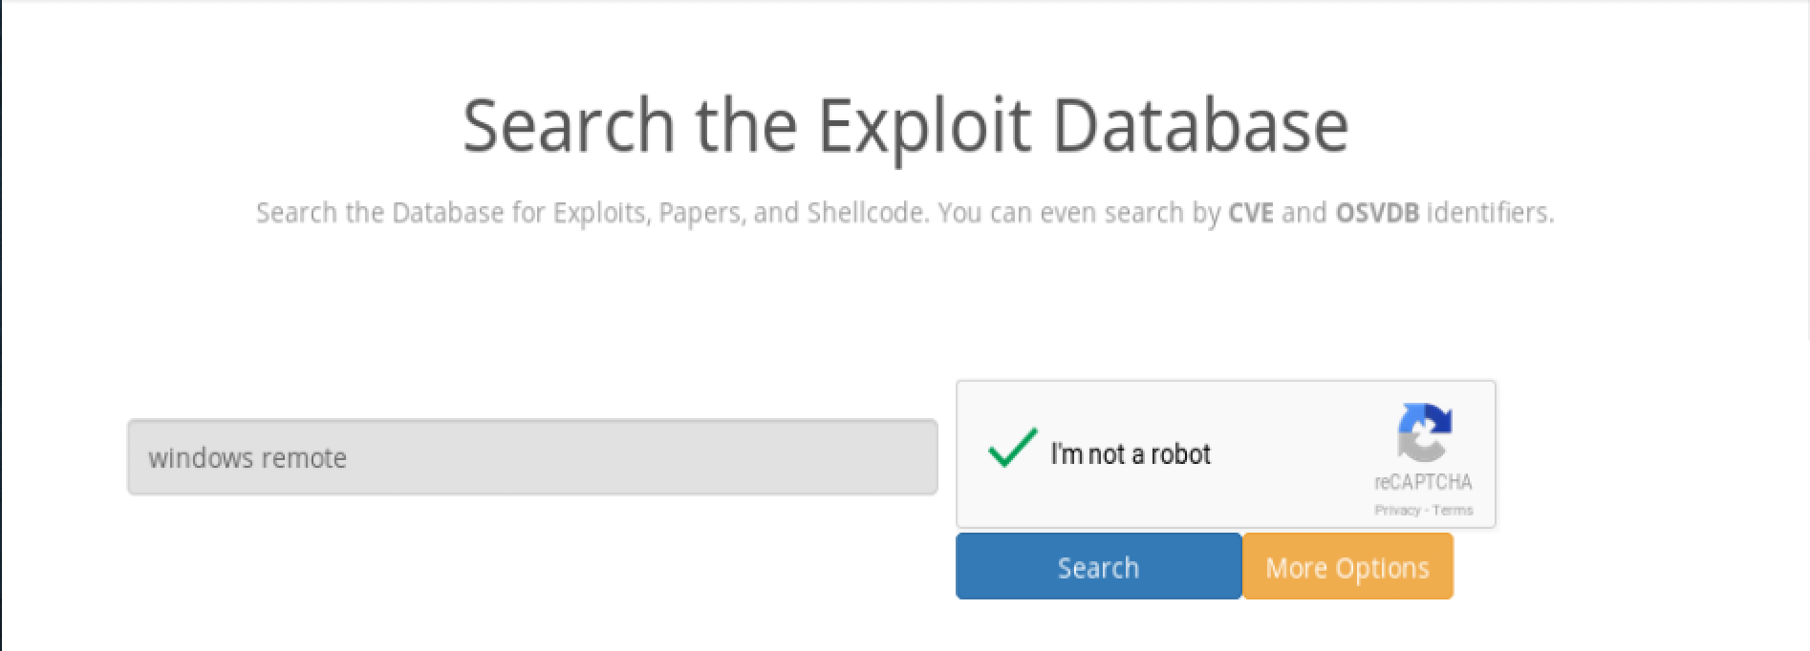Click the word Shellcode in the description
The image size is (1810, 651).
[866, 212]
